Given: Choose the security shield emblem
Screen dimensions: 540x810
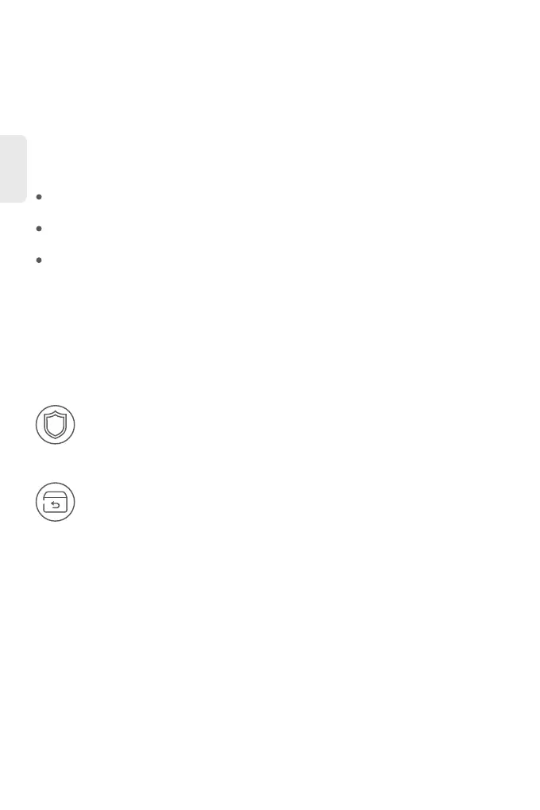Looking at the screenshot, I should pyautogui.click(x=56, y=425).
